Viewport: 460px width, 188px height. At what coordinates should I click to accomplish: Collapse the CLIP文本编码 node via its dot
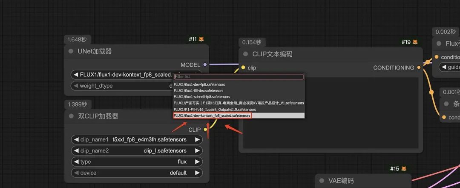tap(246, 54)
